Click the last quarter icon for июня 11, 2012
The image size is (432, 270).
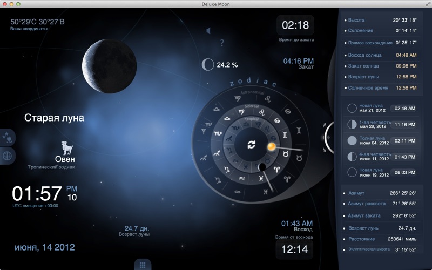pyautogui.click(x=352, y=157)
